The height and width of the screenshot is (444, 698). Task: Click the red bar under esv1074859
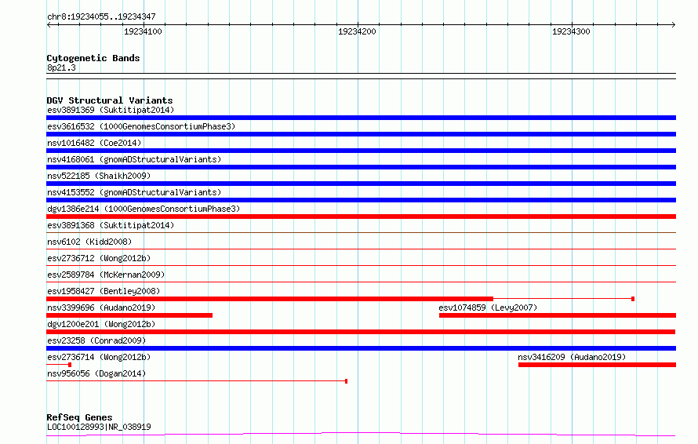pos(558,315)
